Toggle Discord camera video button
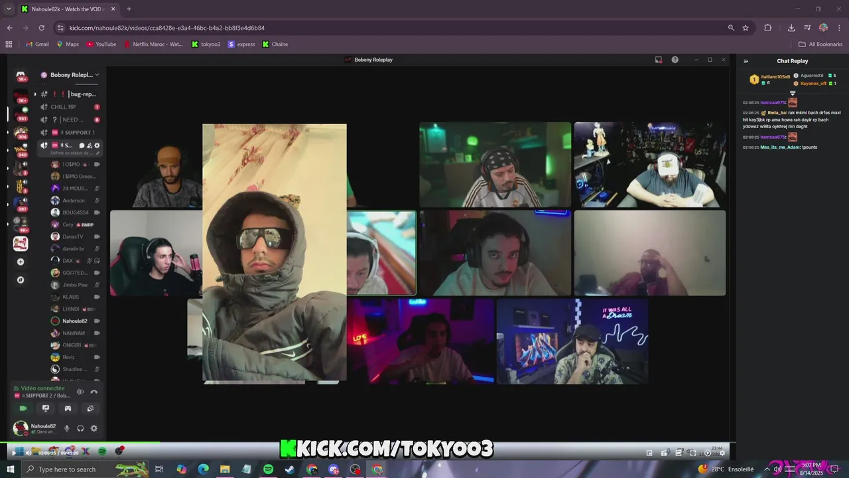The width and height of the screenshot is (849, 478). pos(23,408)
